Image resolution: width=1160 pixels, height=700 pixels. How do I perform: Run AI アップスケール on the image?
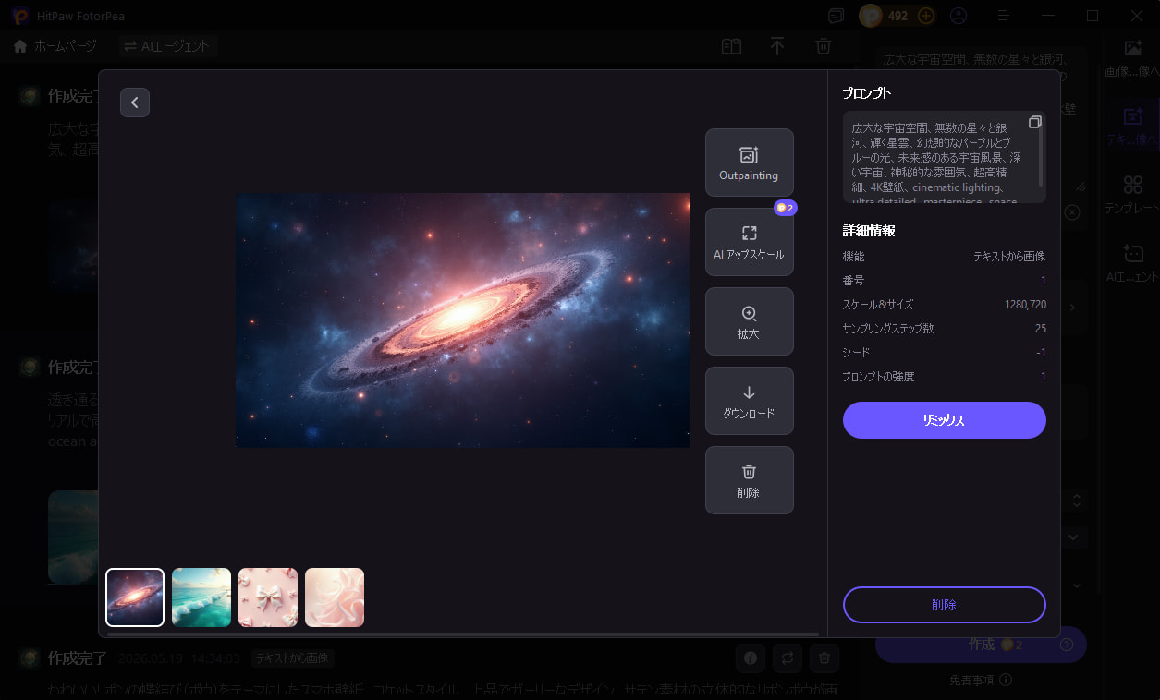[749, 242]
